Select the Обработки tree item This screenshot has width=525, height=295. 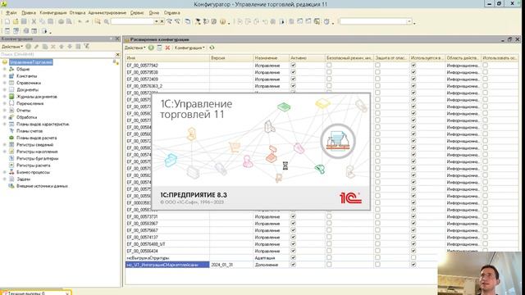[27, 117]
